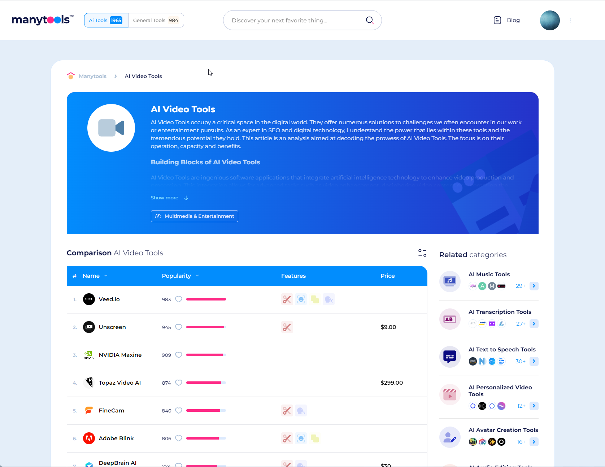Click the search magnifier icon
Image resolution: width=605 pixels, height=467 pixels.
370,20
